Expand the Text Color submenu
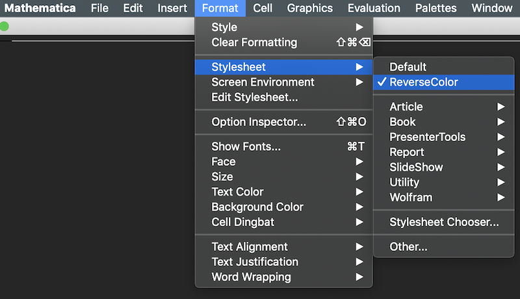The width and height of the screenshot is (520, 299). (x=284, y=192)
